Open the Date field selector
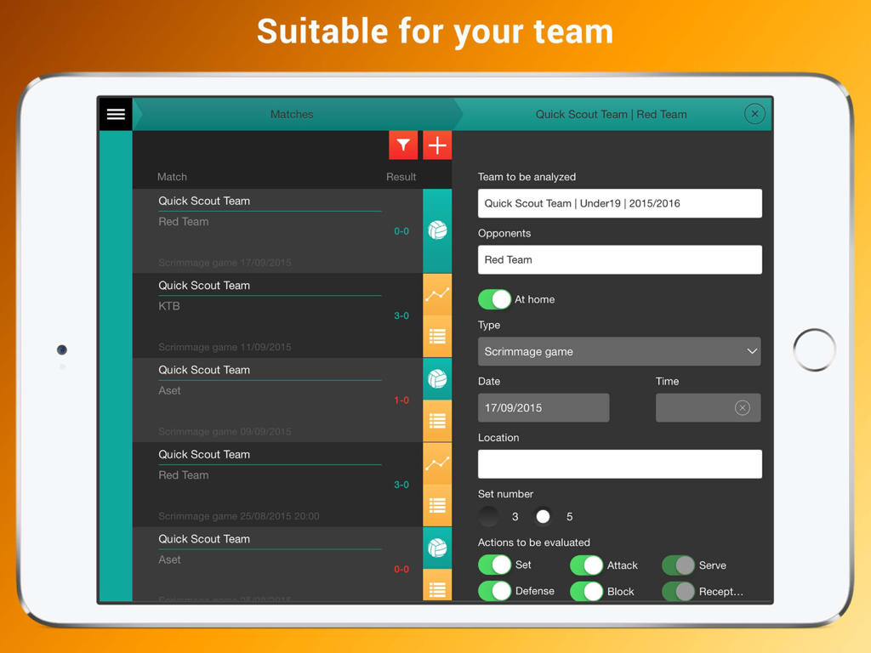The height and width of the screenshot is (653, 871). click(544, 407)
